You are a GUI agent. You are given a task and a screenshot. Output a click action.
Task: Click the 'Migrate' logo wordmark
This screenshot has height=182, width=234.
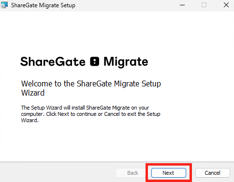tap(126, 62)
